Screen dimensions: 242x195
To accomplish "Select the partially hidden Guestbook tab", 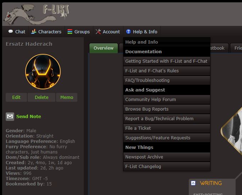I will tap(219, 48).
